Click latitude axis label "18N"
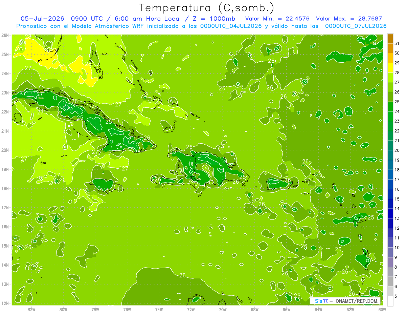Image resolution: width=406 pixels, height=314 pixels. click(x=5, y=188)
